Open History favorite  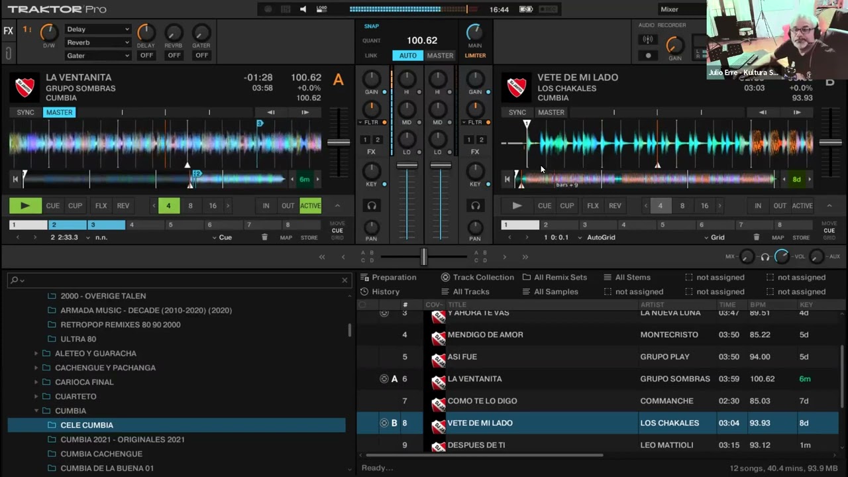tap(380, 291)
